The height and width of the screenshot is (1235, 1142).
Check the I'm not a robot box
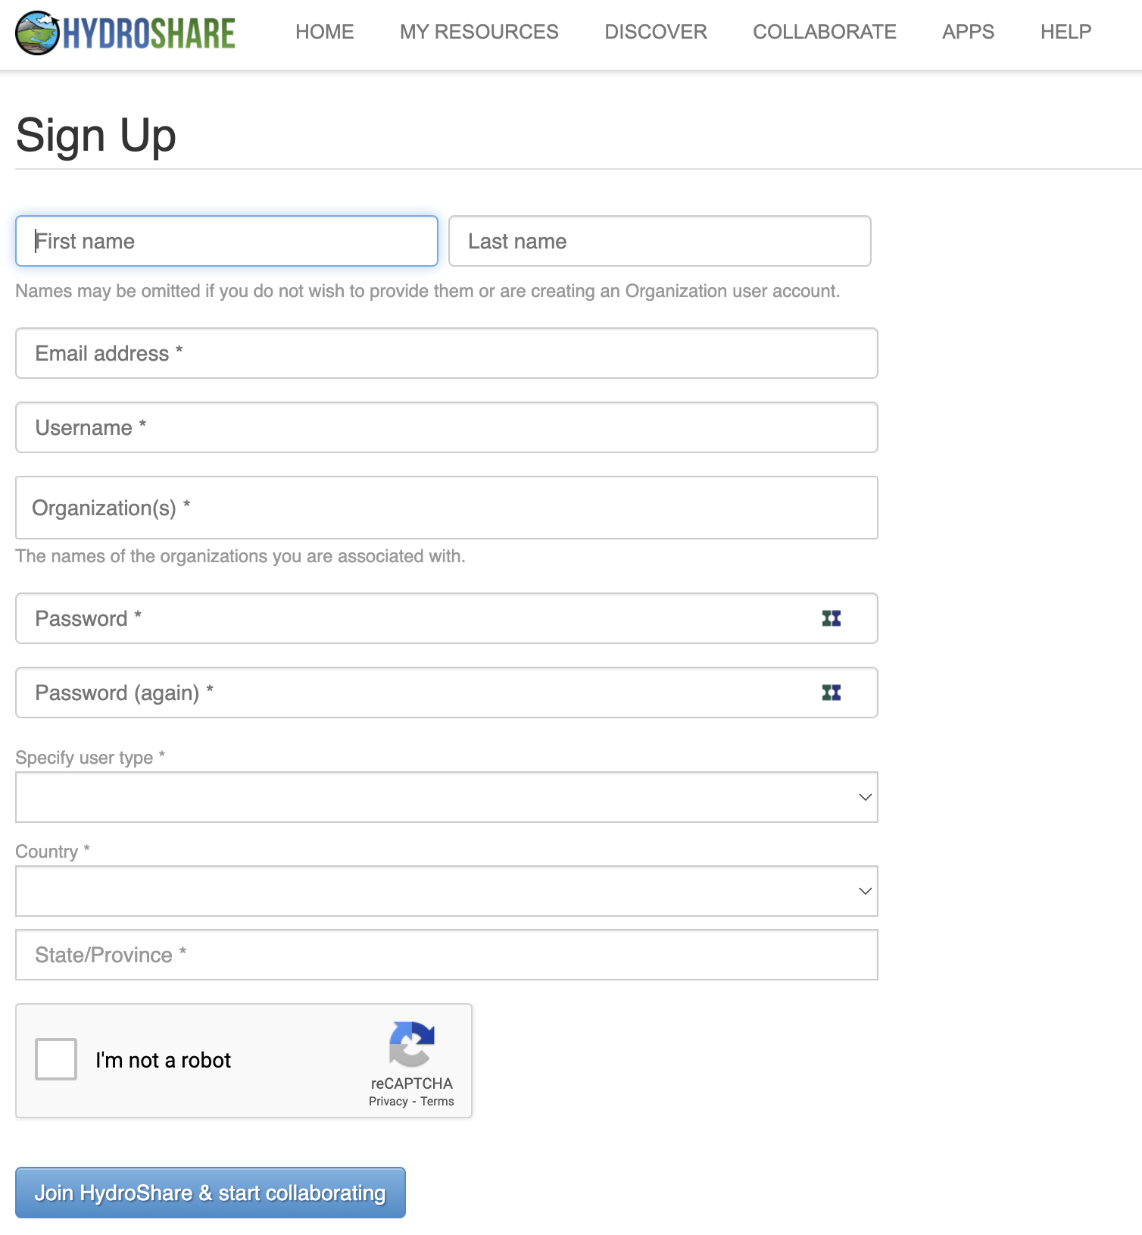pos(56,1059)
